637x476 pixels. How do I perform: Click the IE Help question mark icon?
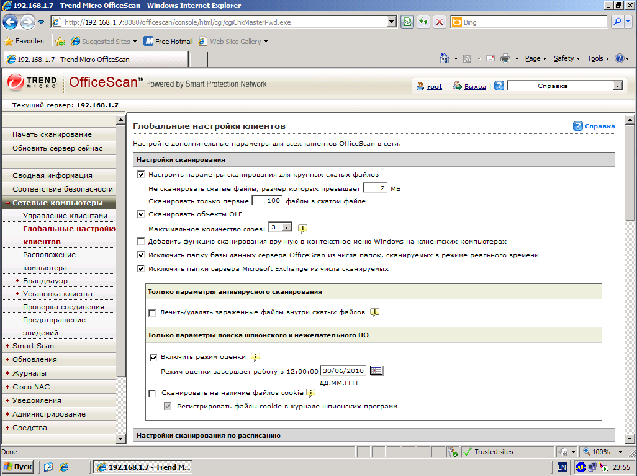click(x=619, y=58)
